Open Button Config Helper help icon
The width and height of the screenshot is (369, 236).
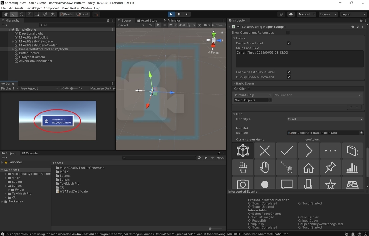353,27
